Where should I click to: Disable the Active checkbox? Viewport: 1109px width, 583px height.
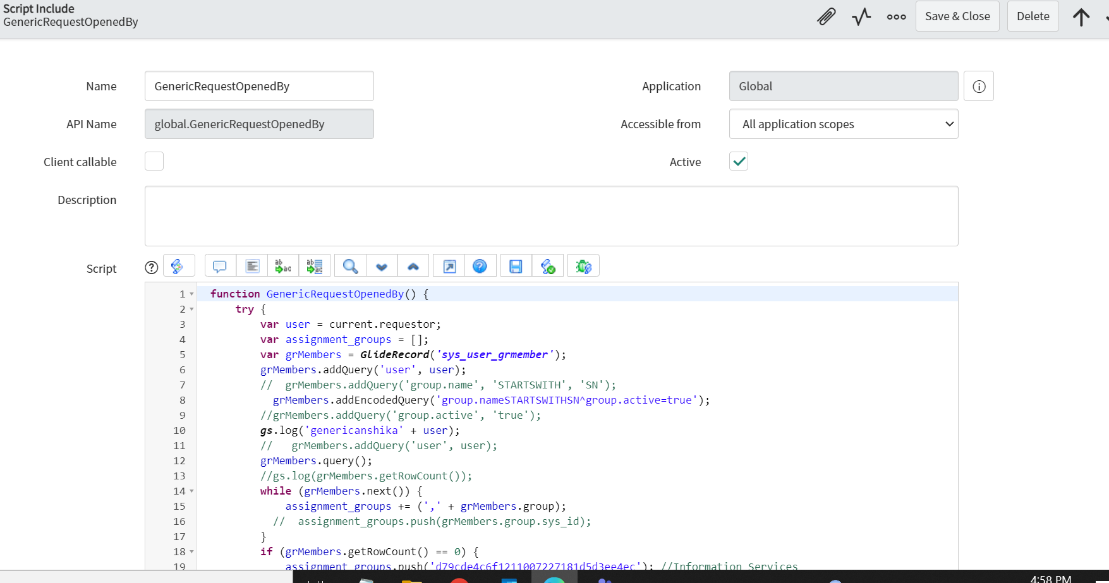pyautogui.click(x=738, y=161)
